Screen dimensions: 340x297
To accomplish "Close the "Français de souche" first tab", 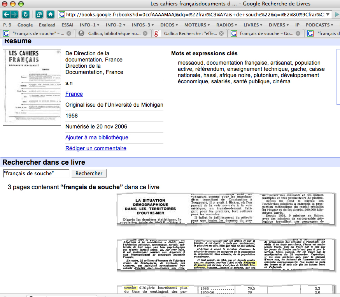I will (69, 33).
